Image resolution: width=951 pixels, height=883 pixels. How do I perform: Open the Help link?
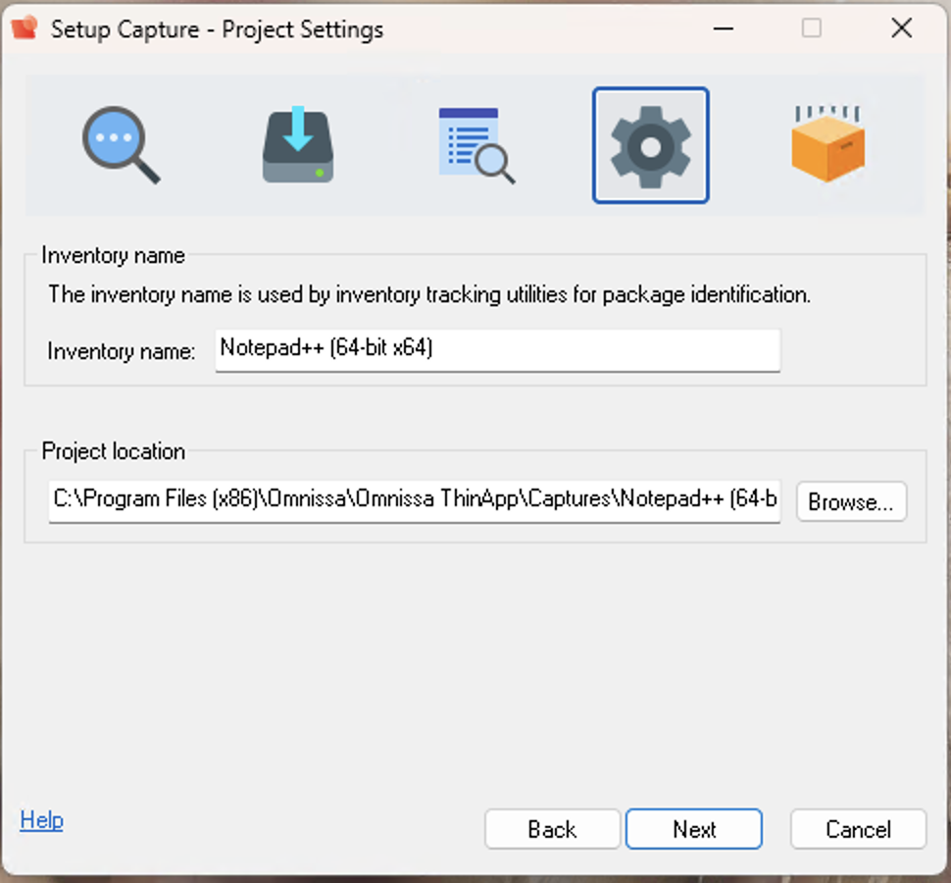[x=41, y=820]
